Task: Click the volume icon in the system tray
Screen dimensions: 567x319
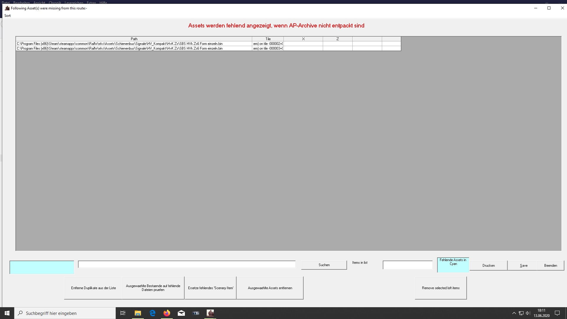Action: click(528, 313)
